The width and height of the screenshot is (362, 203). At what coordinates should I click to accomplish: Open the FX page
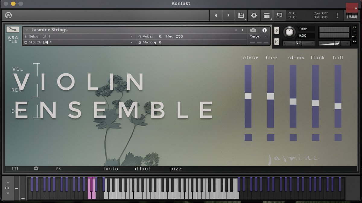tap(59, 169)
